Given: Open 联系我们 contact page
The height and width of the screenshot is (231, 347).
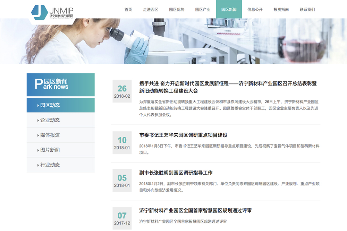Looking at the screenshot, I should click(307, 9).
